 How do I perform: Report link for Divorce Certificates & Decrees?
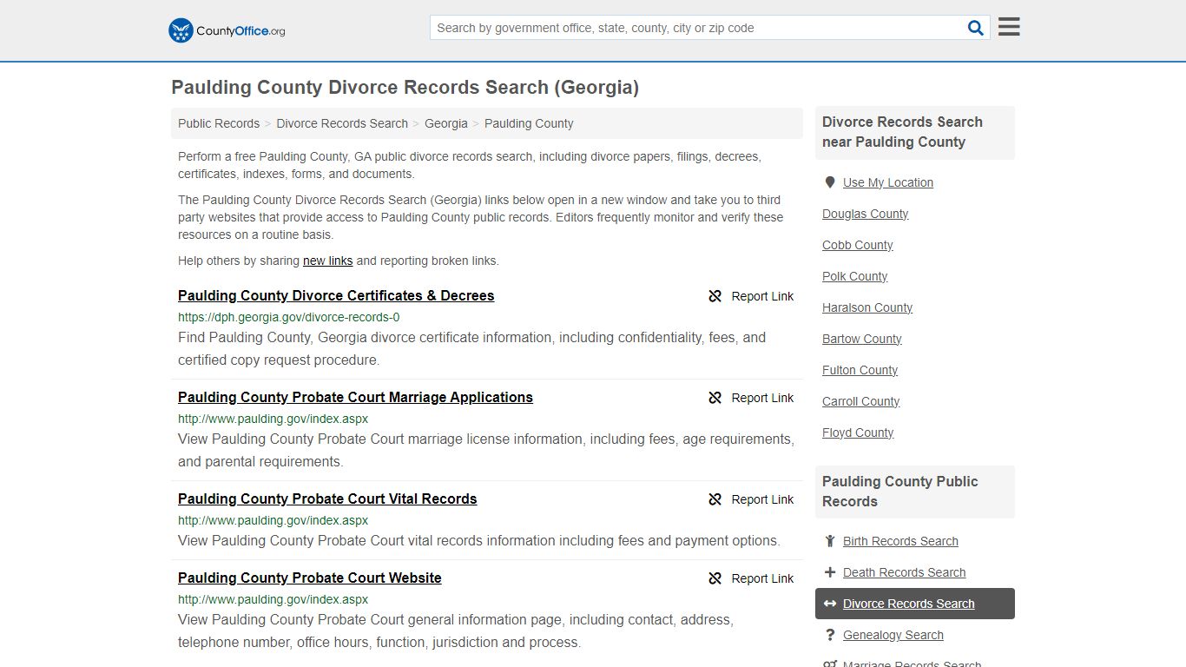(x=762, y=296)
